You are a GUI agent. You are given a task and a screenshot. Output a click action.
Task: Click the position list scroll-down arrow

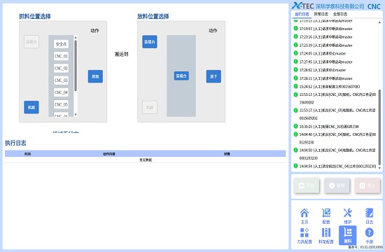(76, 115)
